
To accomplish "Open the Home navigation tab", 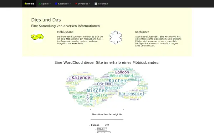I will point(29,4).
